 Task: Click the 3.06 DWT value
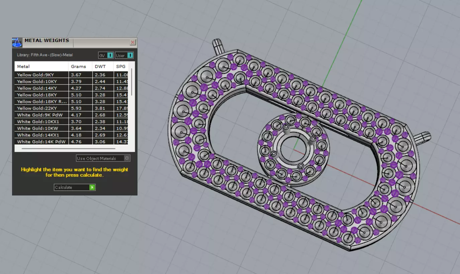point(100,142)
